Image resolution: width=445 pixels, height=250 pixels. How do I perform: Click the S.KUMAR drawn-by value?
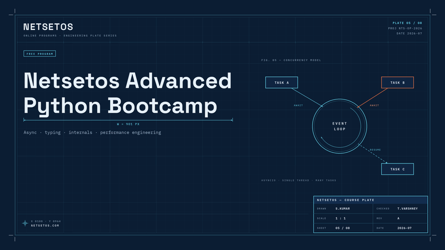[343, 209]
